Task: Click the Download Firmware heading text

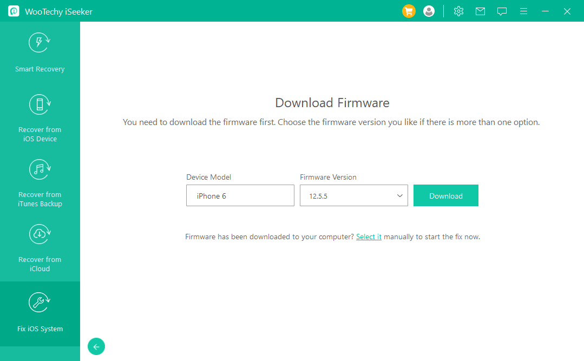Action: (332, 103)
